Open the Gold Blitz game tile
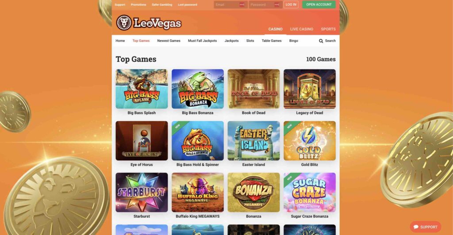This screenshot has width=453, height=235. tap(309, 141)
